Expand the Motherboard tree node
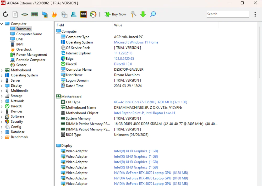The width and height of the screenshot is (262, 186). point(2,70)
